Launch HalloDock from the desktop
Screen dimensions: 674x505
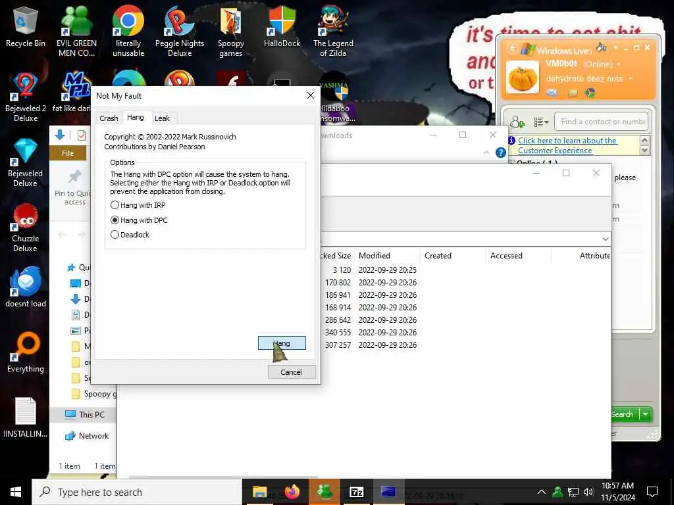pos(282,27)
